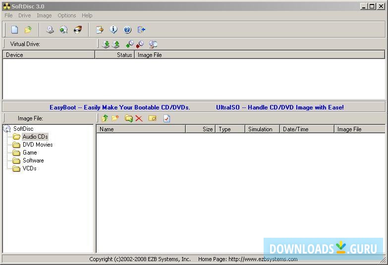The height and width of the screenshot is (265, 388).
Task: Click the Exit door icon
Action: (141, 30)
